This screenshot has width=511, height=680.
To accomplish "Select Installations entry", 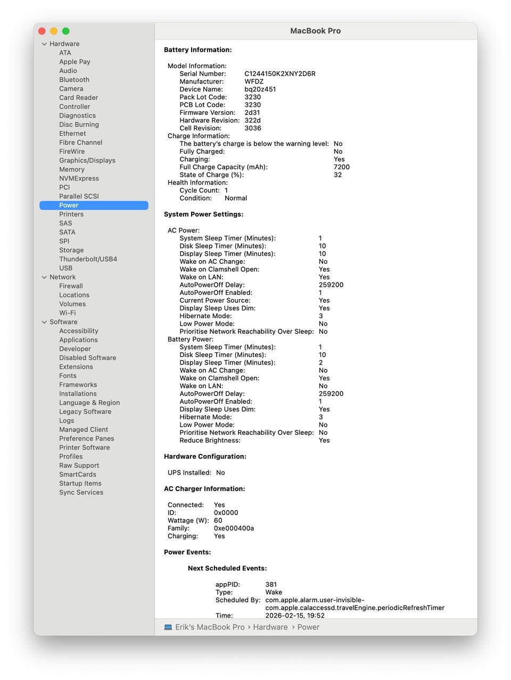I will pyautogui.click(x=78, y=394).
